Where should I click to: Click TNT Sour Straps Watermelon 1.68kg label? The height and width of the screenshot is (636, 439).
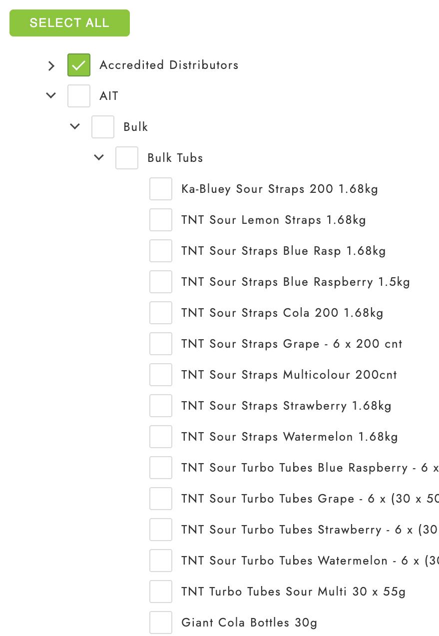tap(290, 437)
